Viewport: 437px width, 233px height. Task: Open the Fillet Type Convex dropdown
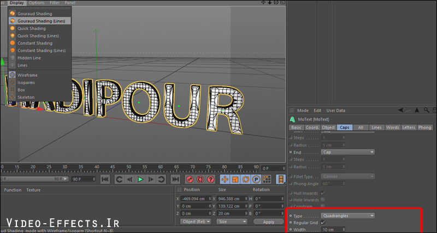point(348,176)
